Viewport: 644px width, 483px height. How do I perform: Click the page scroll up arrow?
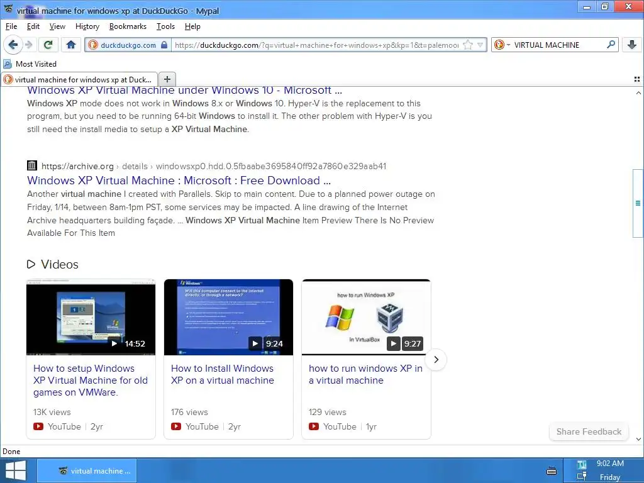[x=638, y=93]
